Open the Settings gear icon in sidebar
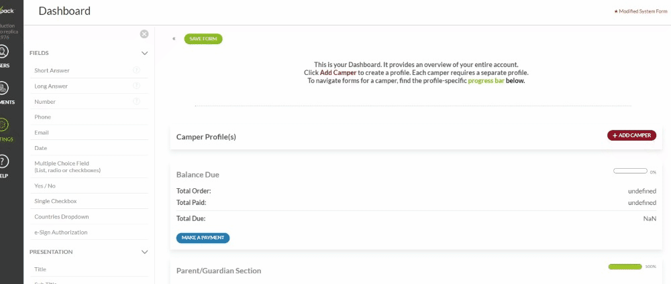Screen dimensions: 671x284 click(3, 125)
